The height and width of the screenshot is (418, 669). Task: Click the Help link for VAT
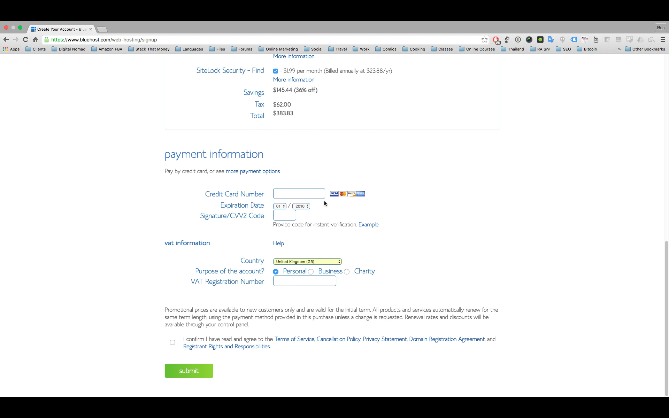tap(278, 243)
